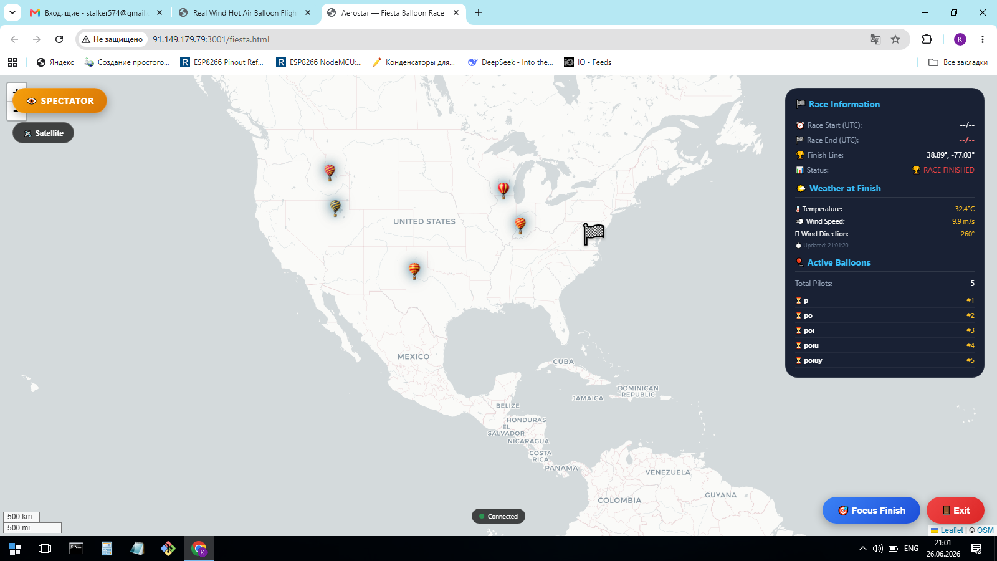Click the balloon marker over Idaho

(x=330, y=171)
